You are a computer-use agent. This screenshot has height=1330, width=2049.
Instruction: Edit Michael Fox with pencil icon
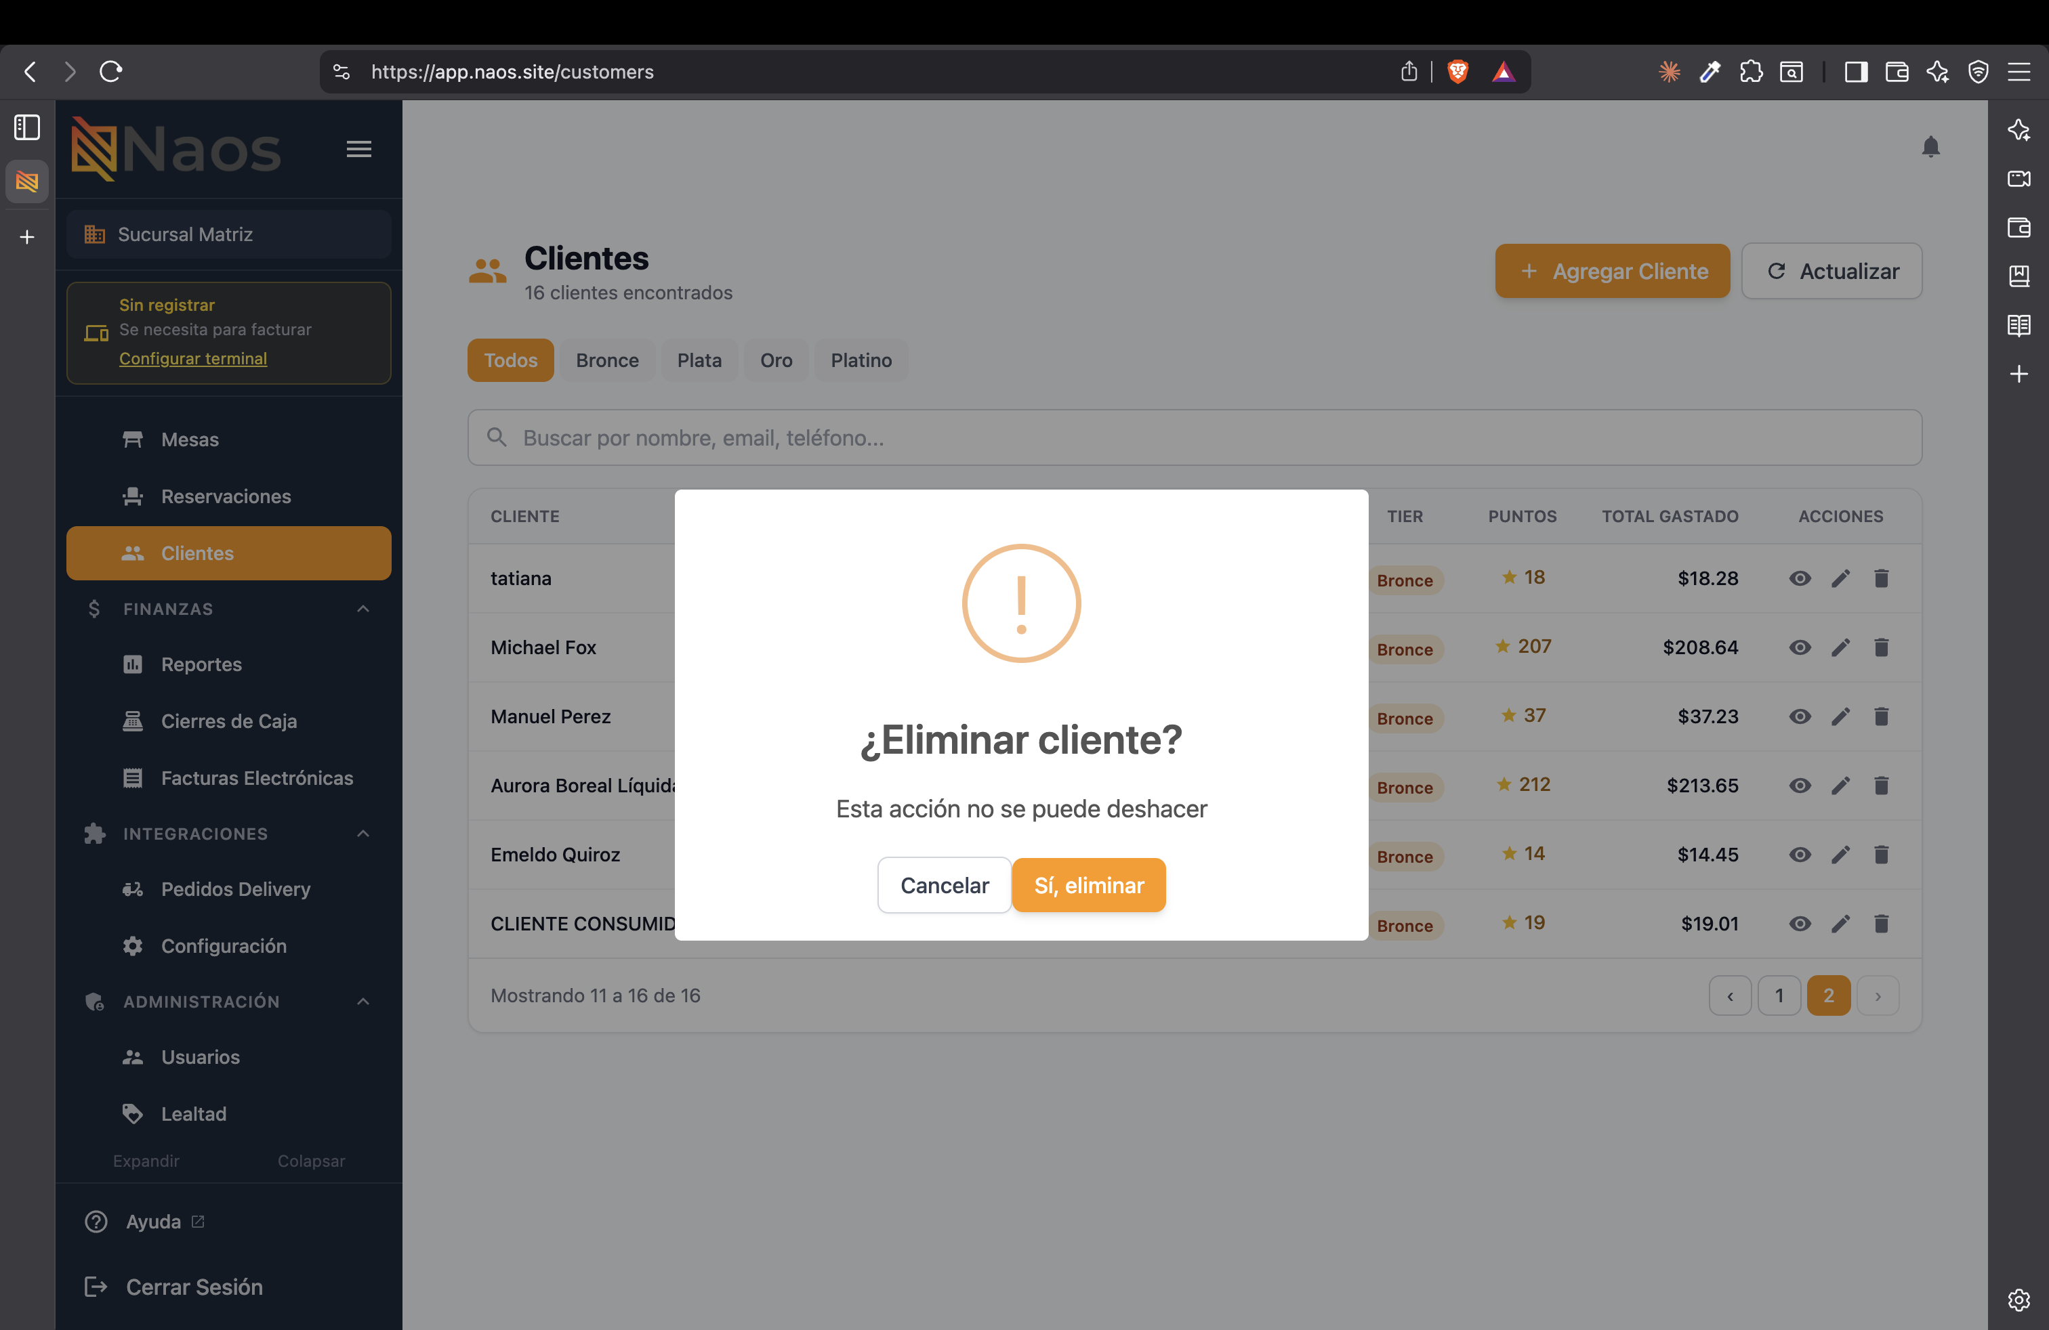point(1840,648)
